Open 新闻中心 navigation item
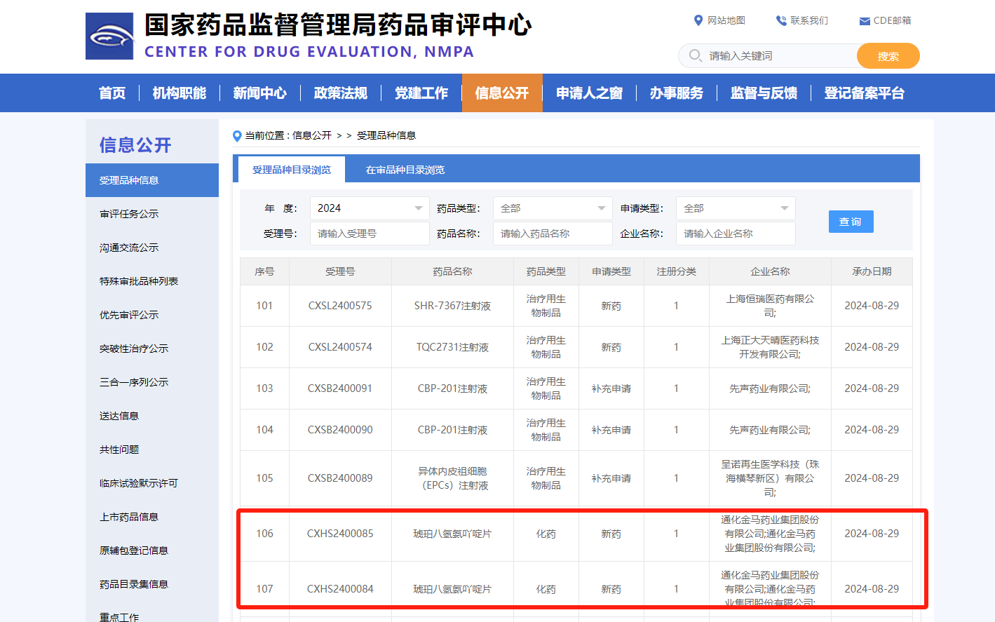 [x=260, y=93]
